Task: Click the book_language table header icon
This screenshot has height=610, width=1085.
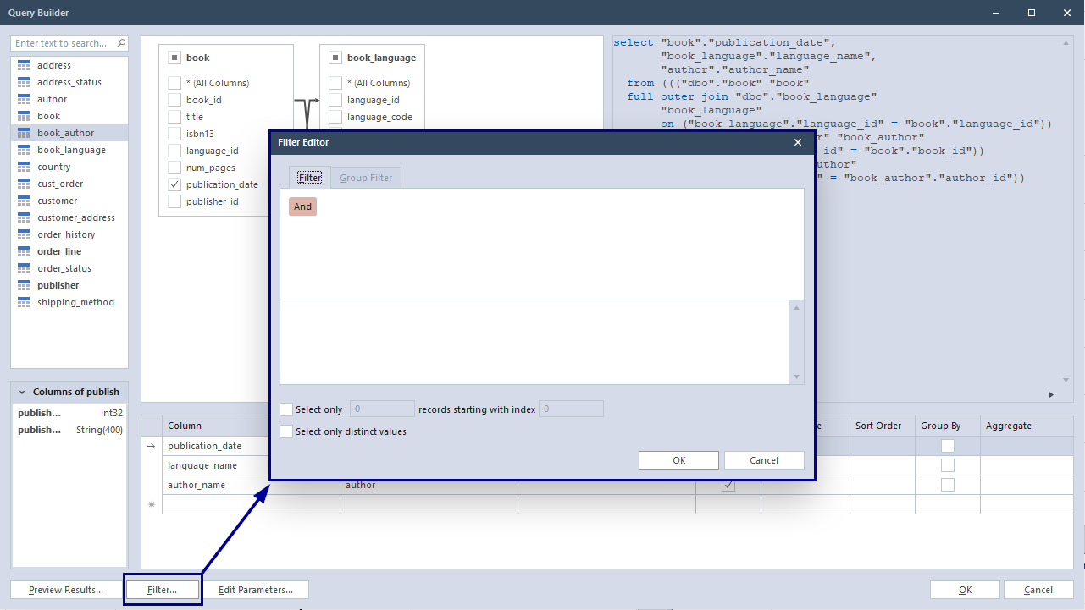Action: tap(335, 58)
